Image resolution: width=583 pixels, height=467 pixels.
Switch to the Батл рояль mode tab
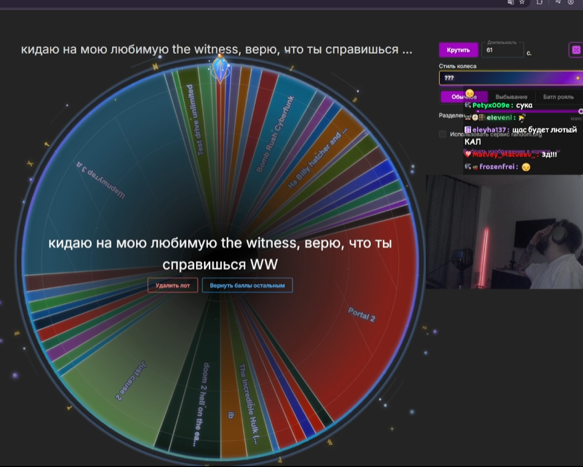pos(558,97)
